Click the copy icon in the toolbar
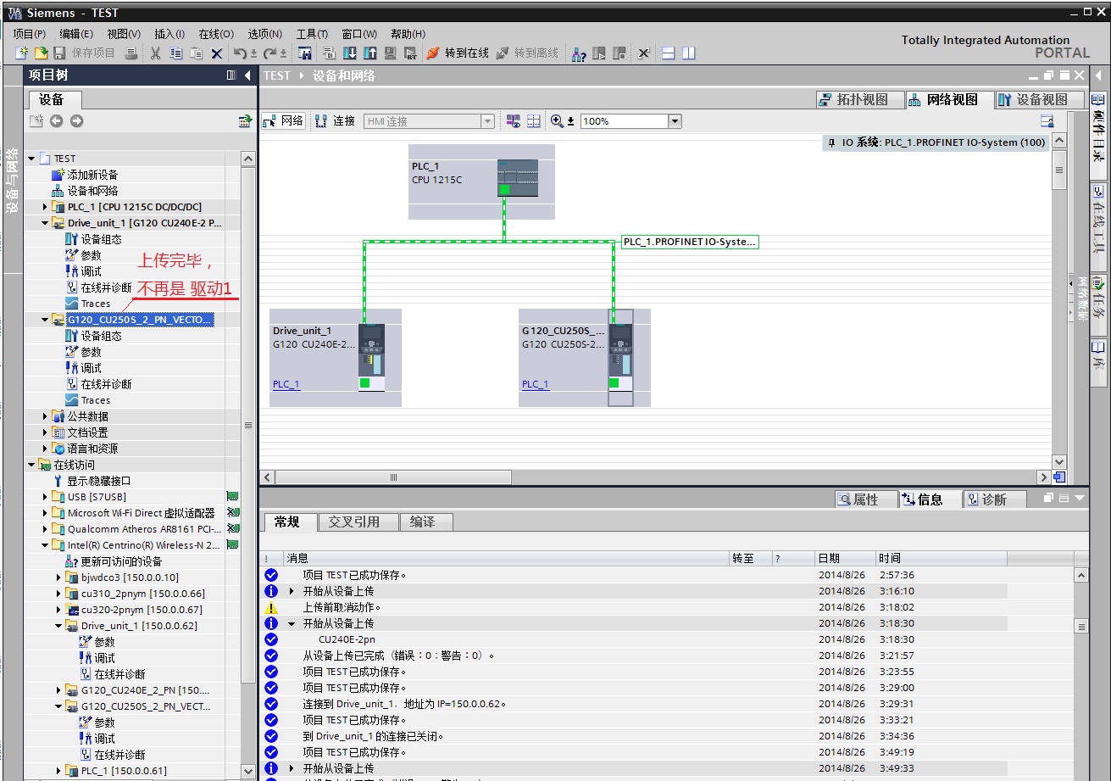The width and height of the screenshot is (1111, 781). 176,53
